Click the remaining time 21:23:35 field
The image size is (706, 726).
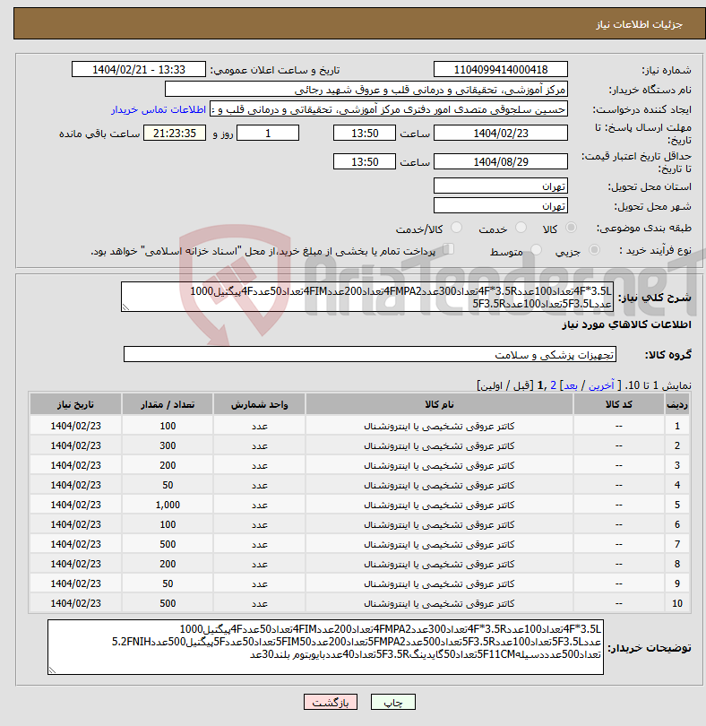175,133
